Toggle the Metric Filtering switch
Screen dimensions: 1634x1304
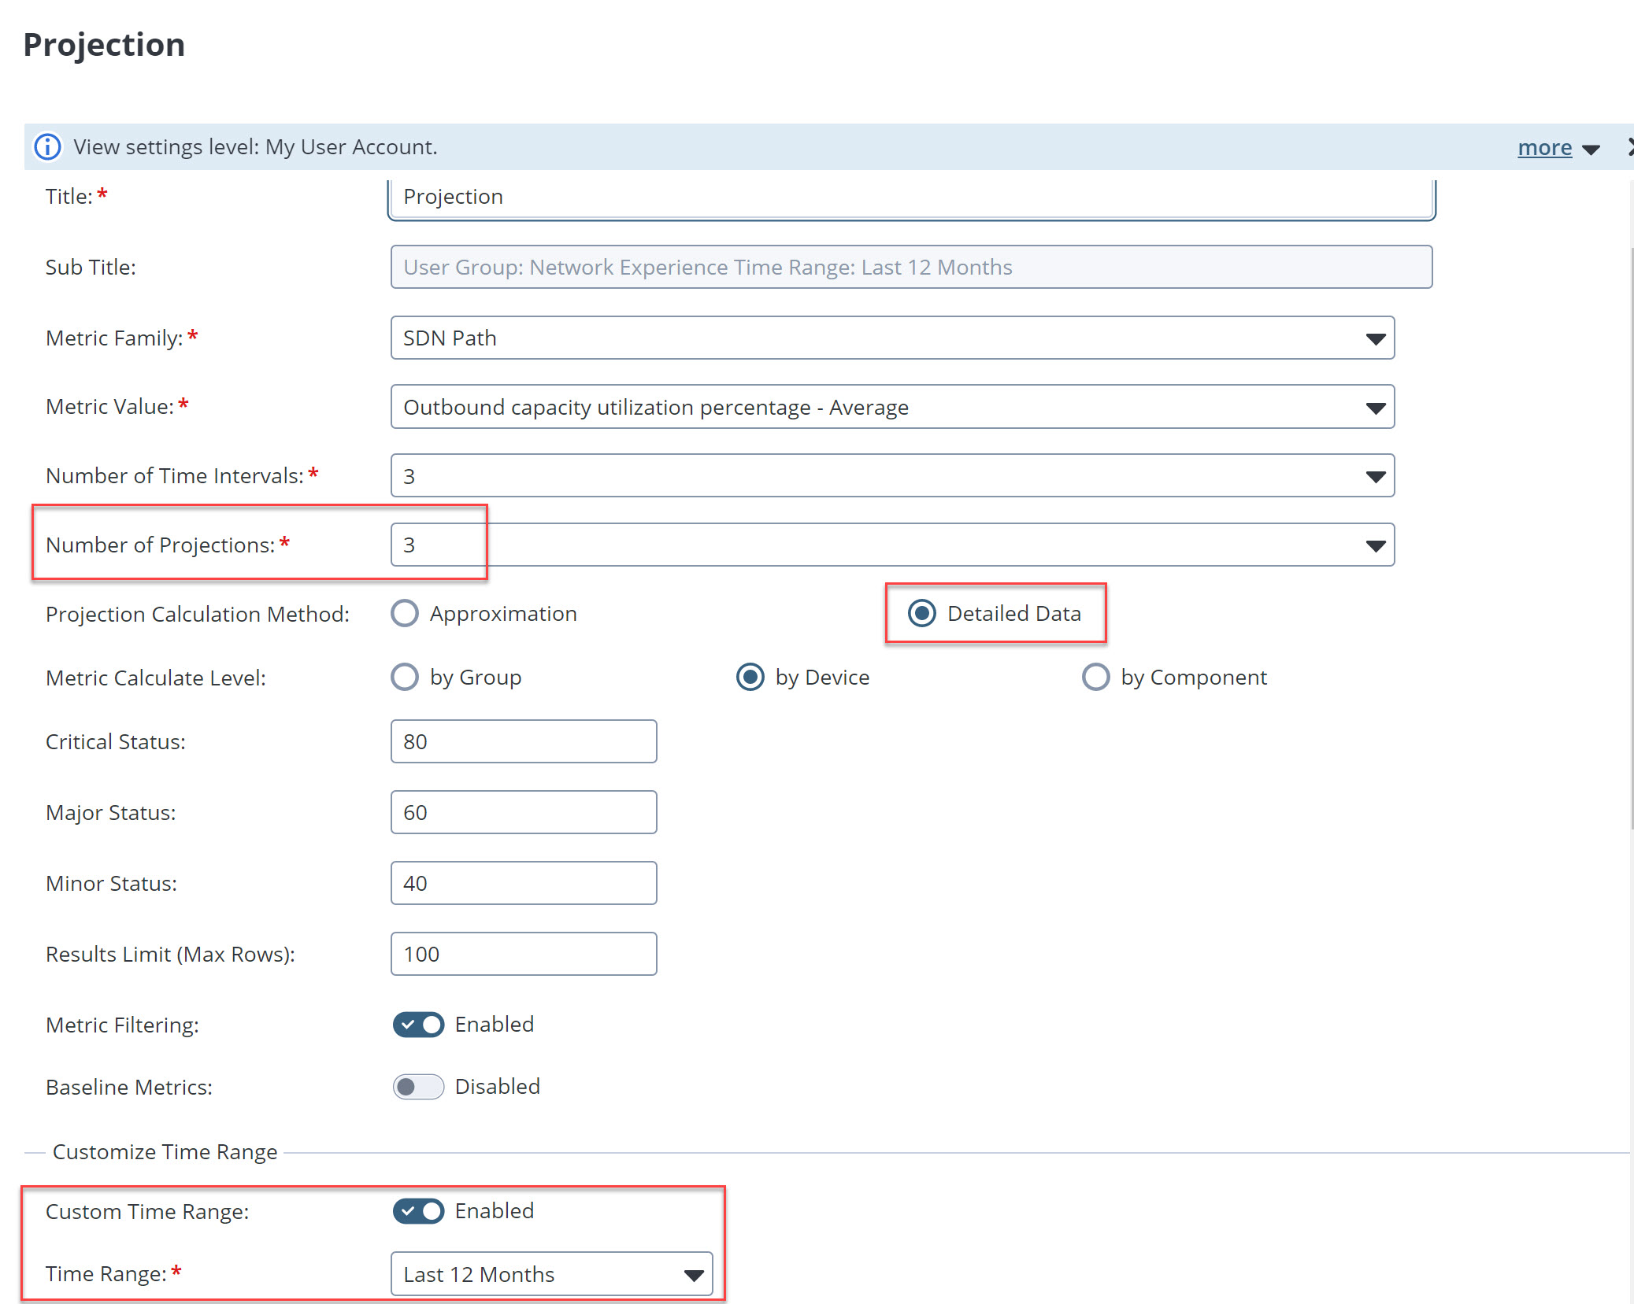click(x=418, y=1025)
